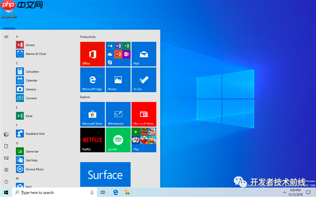The height and width of the screenshot is (197, 316).
Task: Open the Microsoft Store tile
Action: [x=92, y=114]
